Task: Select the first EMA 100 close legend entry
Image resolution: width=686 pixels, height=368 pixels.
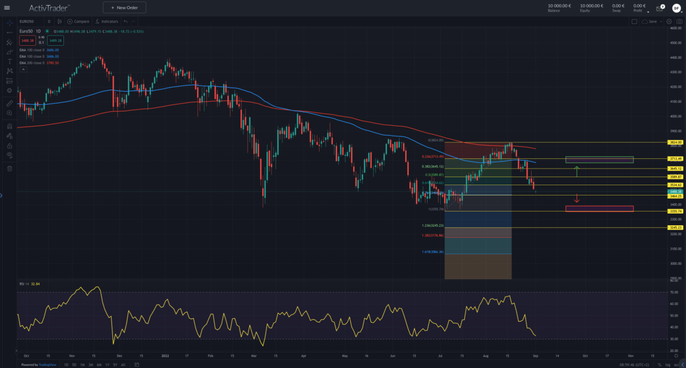Action: pos(39,50)
